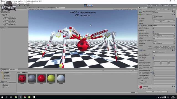Click the Windows Start button
Image resolution: width=177 pixels, height=99 pixels.
2,97
